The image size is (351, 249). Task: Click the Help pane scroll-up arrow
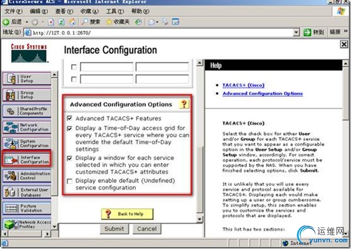pos(346,64)
